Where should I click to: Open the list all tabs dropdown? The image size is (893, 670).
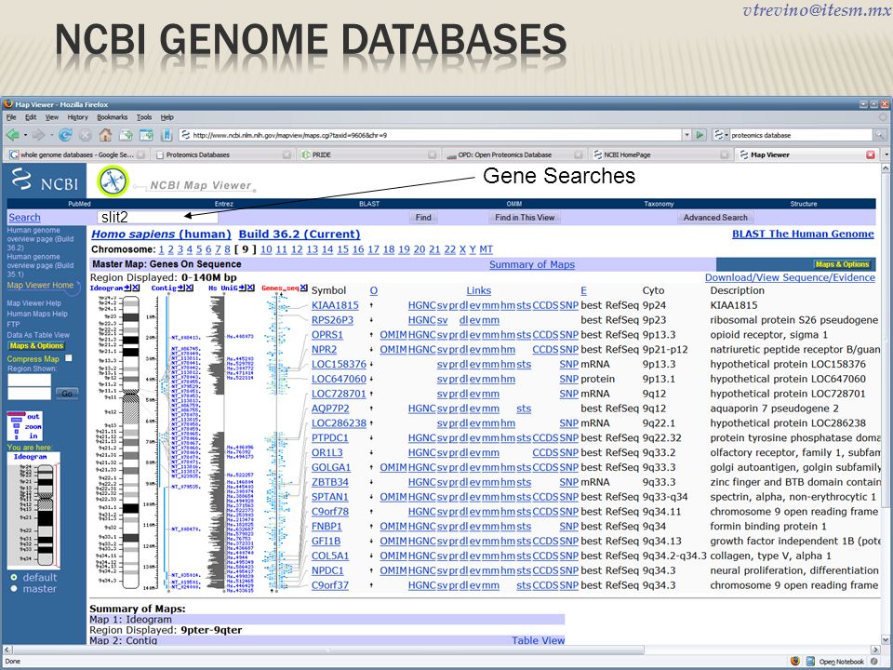click(886, 154)
